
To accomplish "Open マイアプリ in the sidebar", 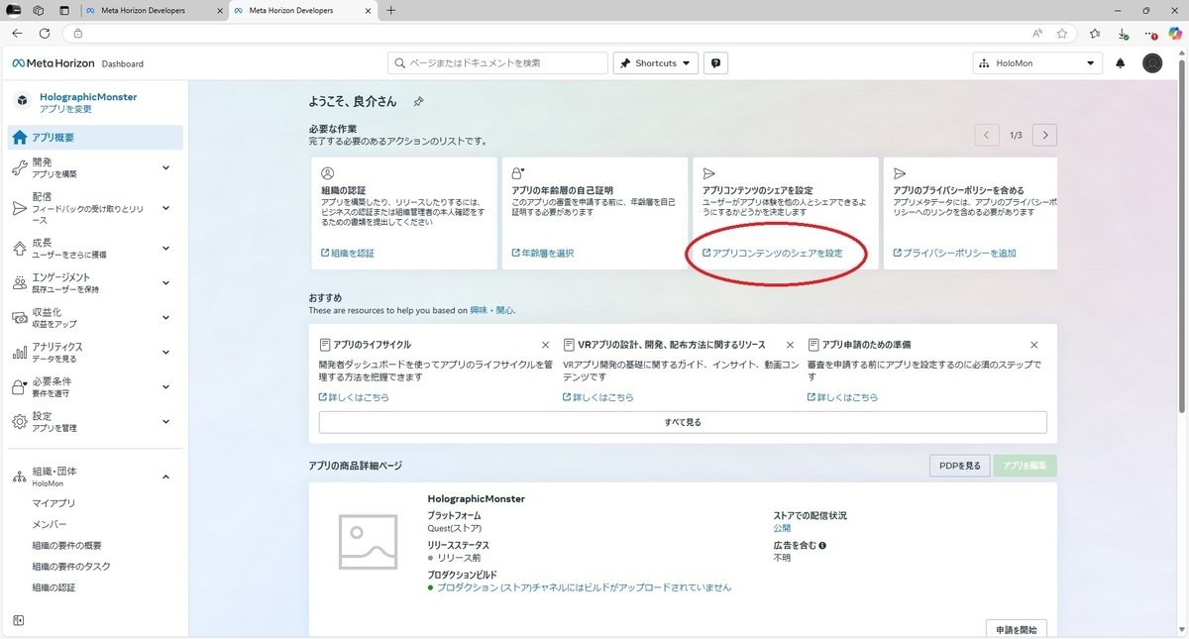I will coord(54,503).
